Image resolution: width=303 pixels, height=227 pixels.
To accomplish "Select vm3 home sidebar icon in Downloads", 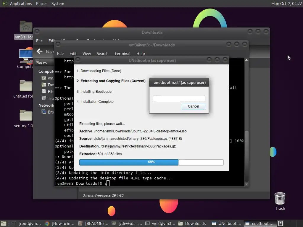I will (44, 78).
